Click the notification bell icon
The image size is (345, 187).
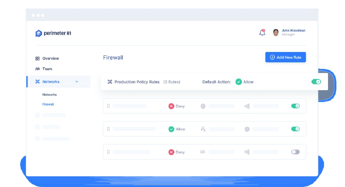click(262, 33)
